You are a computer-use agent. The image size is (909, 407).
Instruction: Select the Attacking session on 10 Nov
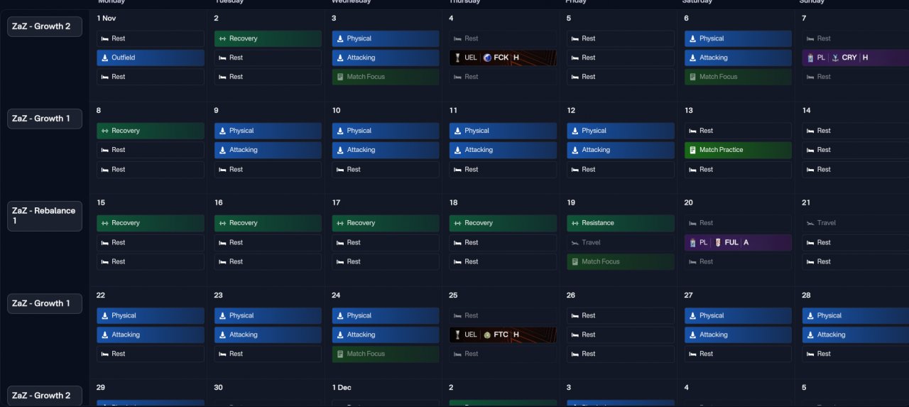point(386,150)
